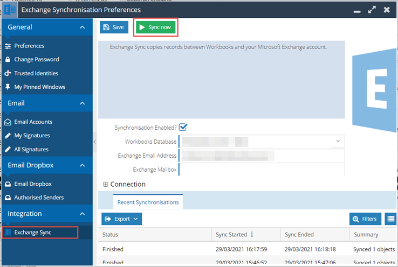The image size is (398, 267).
Task: Sort by the Sync Started column
Action: click(246, 235)
